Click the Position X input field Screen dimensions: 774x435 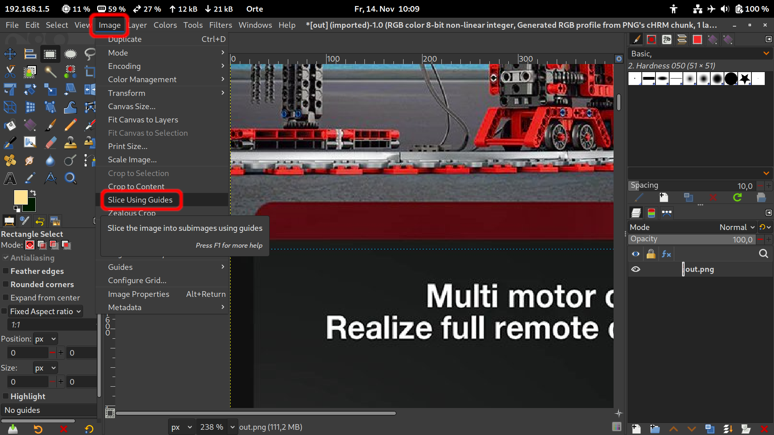[x=27, y=353]
